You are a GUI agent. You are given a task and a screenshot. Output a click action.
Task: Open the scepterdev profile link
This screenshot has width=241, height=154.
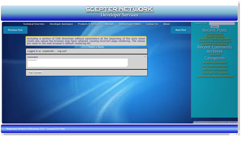(x=48, y=51)
